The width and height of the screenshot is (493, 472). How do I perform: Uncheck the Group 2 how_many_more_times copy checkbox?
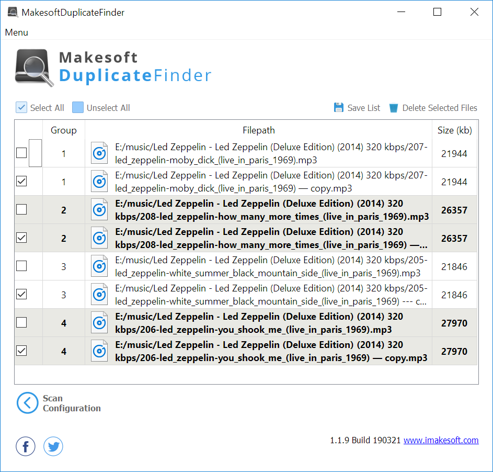[x=21, y=238]
